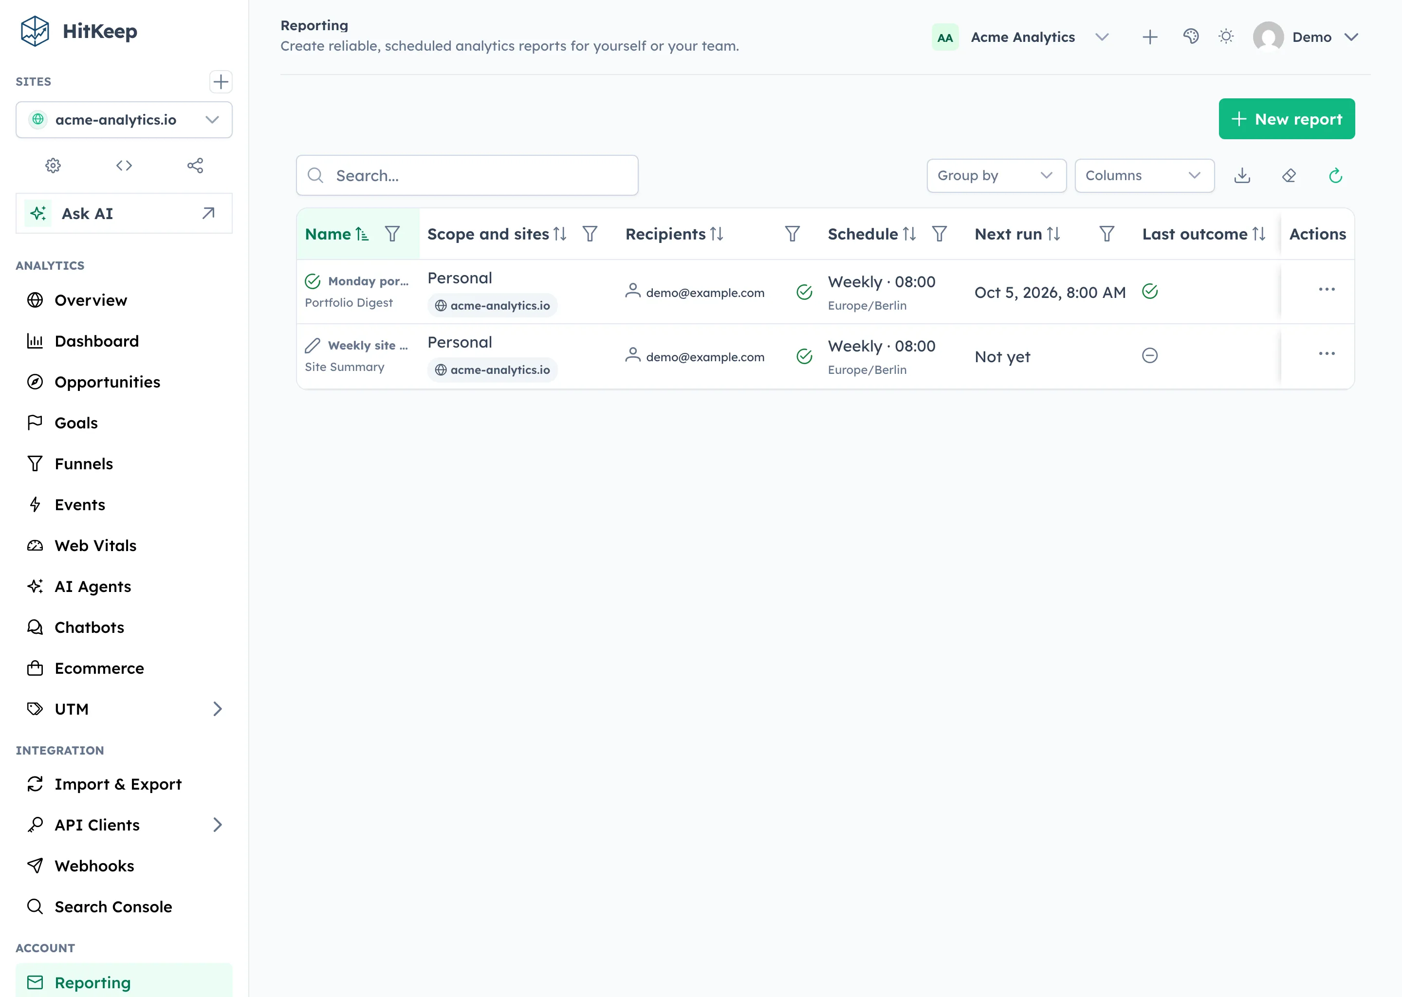Go to Overview in sidebar
The width and height of the screenshot is (1402, 997).
point(124,300)
